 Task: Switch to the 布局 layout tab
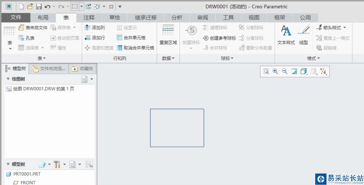point(43,17)
